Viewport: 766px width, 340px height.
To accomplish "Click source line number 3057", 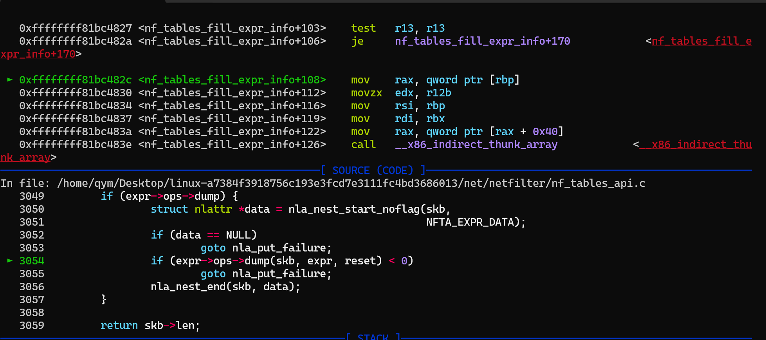I will (x=32, y=300).
